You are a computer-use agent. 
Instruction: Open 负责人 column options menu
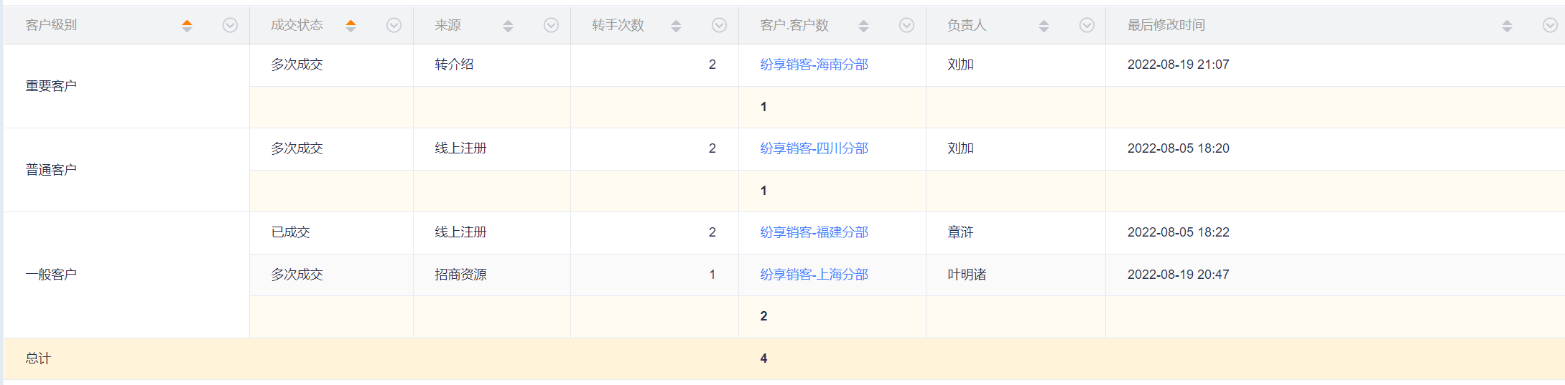(x=1087, y=25)
